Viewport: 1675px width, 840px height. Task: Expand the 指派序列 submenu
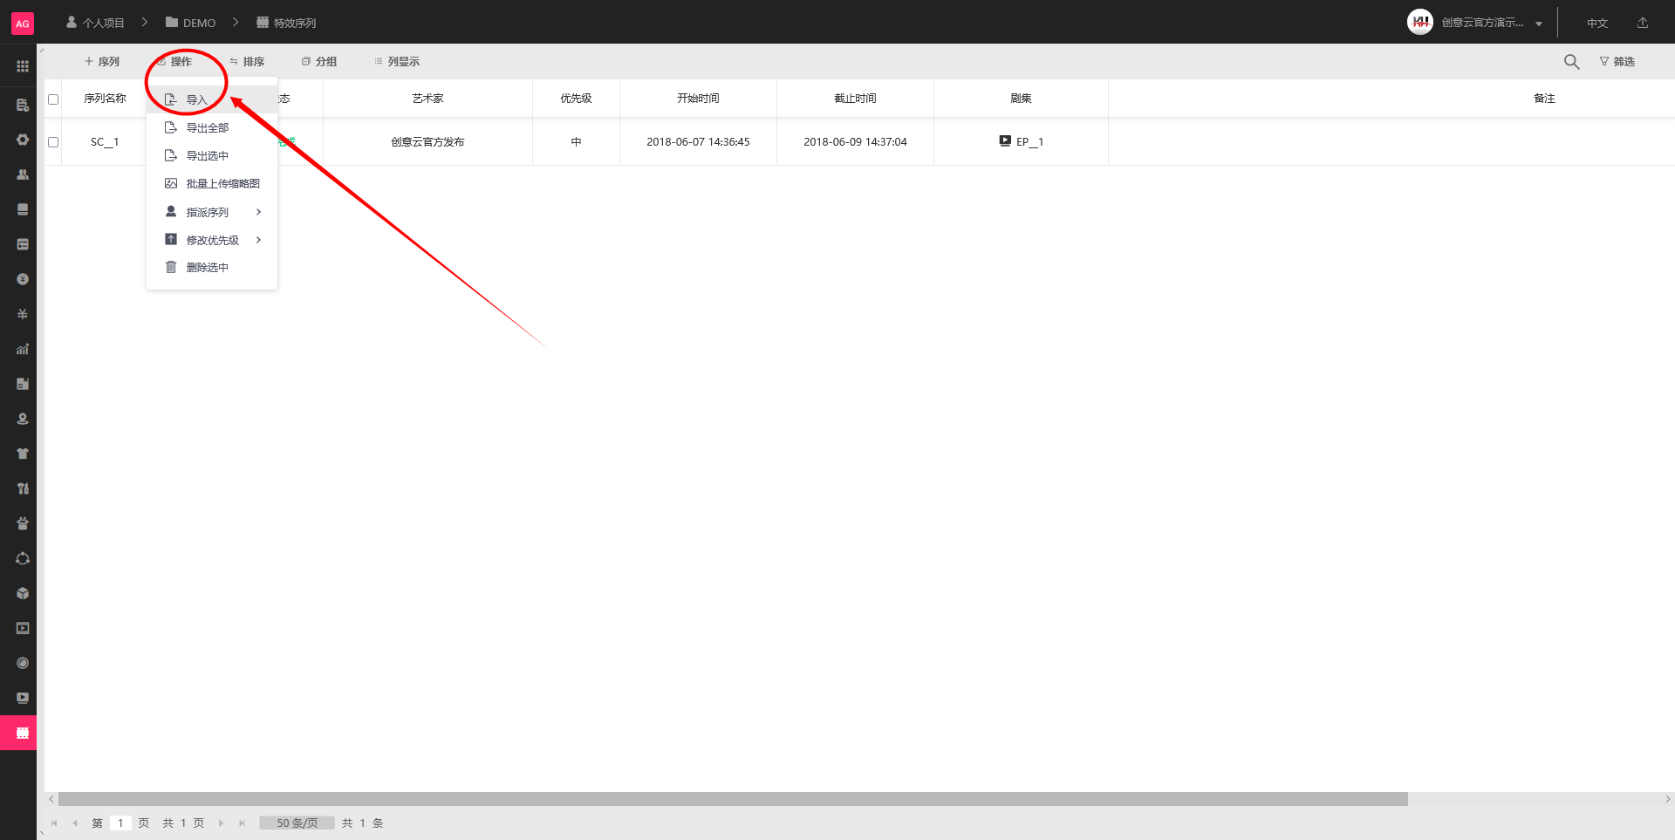pyautogui.click(x=212, y=212)
